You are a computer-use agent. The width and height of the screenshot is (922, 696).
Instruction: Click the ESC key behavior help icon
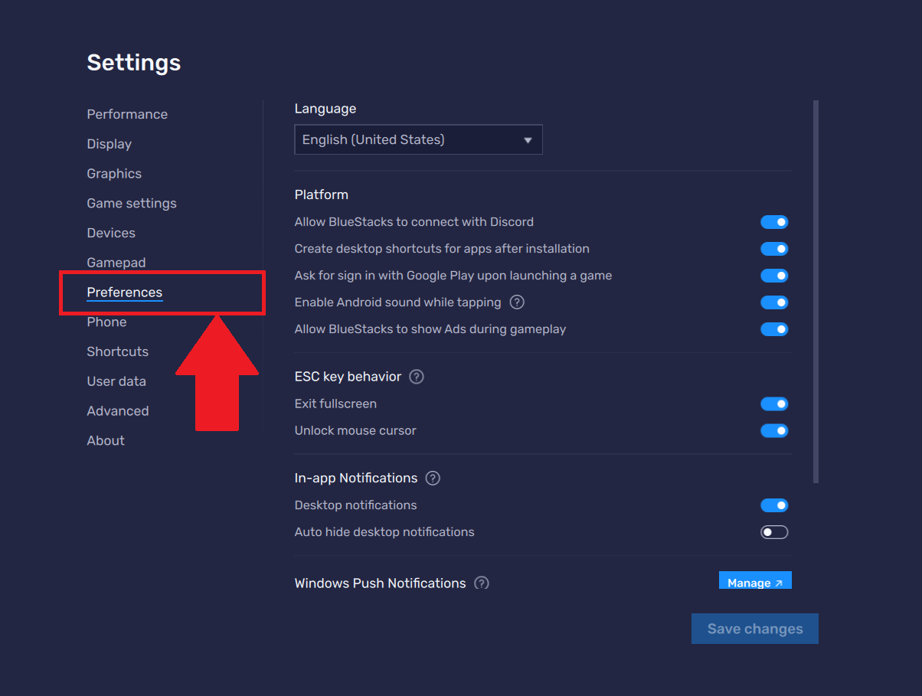[416, 376]
